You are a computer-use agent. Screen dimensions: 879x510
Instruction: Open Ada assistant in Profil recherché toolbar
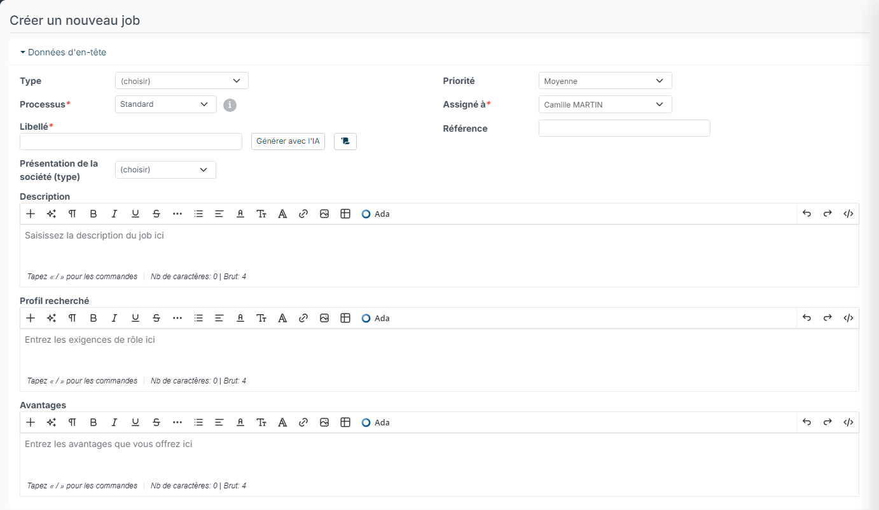pyautogui.click(x=375, y=318)
